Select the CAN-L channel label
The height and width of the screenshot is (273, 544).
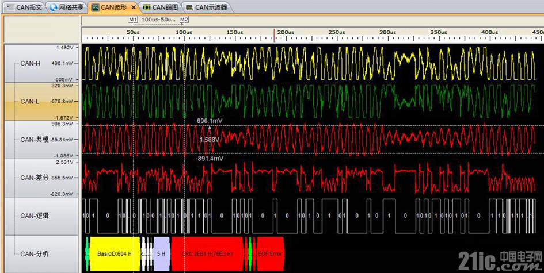pos(30,102)
